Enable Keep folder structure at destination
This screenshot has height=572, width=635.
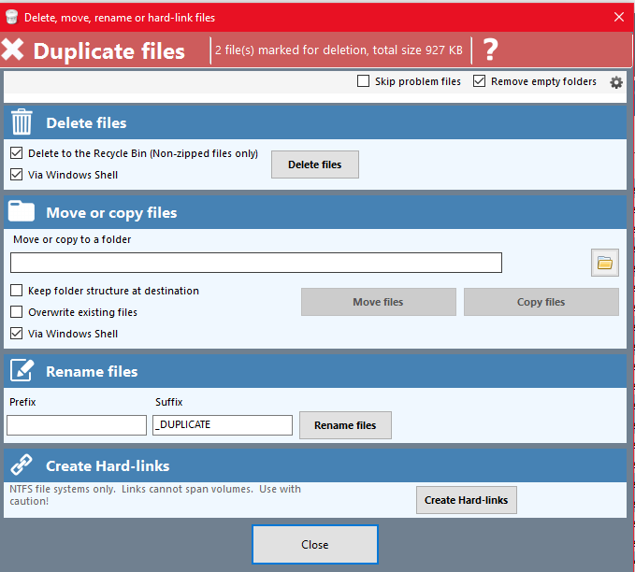(16, 291)
